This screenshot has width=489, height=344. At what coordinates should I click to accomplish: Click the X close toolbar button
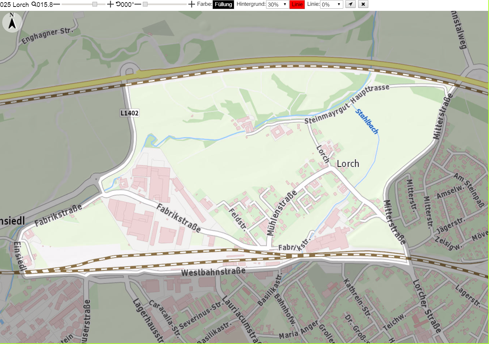click(x=363, y=4)
